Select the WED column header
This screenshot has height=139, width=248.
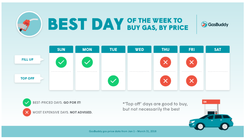[139, 49]
